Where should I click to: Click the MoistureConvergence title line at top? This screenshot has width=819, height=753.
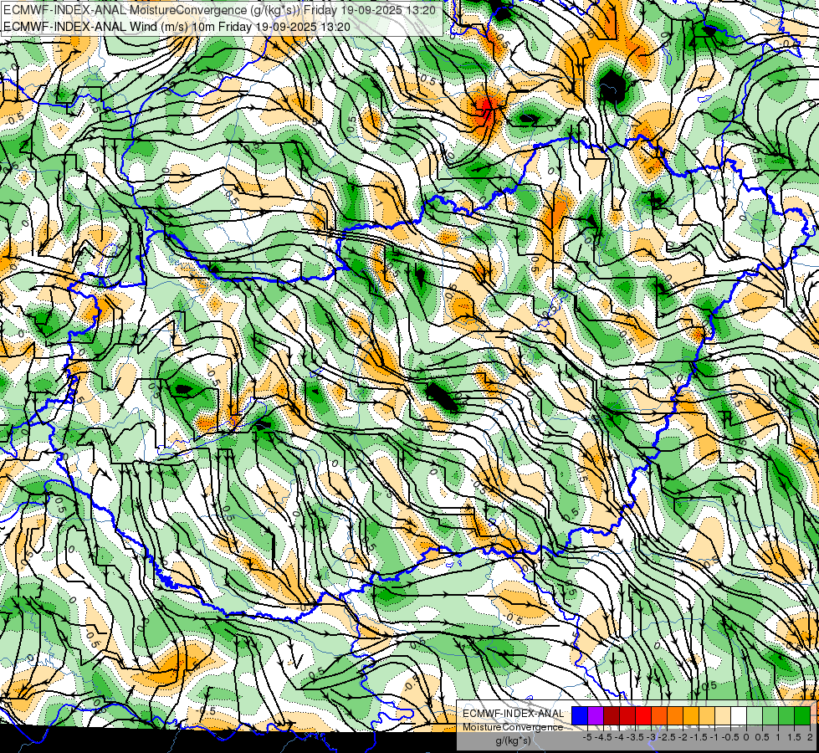(x=219, y=10)
